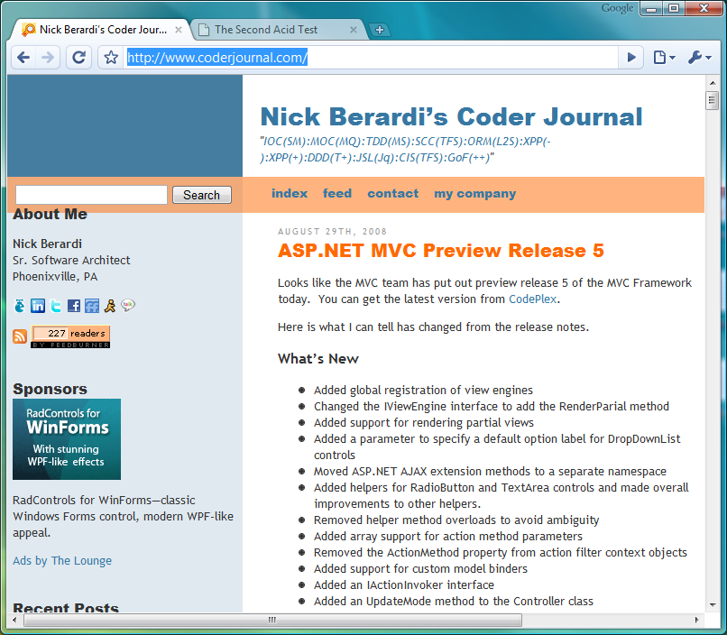
Task: Click the blog search text field
Action: click(91, 195)
